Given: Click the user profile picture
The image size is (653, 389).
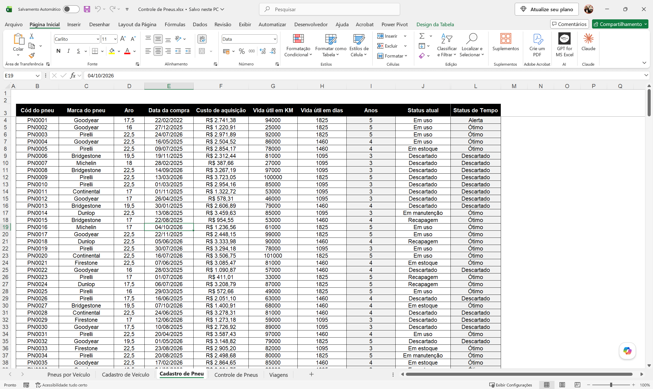Looking at the screenshot, I should [x=588, y=9].
